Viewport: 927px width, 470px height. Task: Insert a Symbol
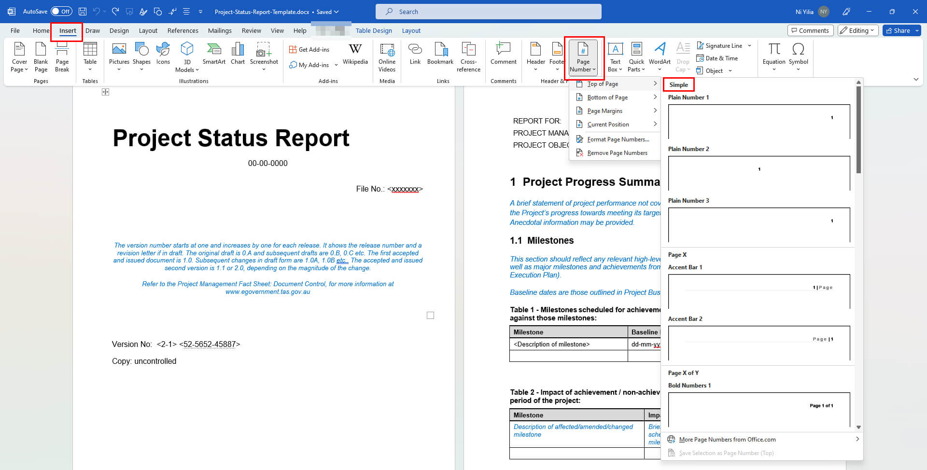798,55
